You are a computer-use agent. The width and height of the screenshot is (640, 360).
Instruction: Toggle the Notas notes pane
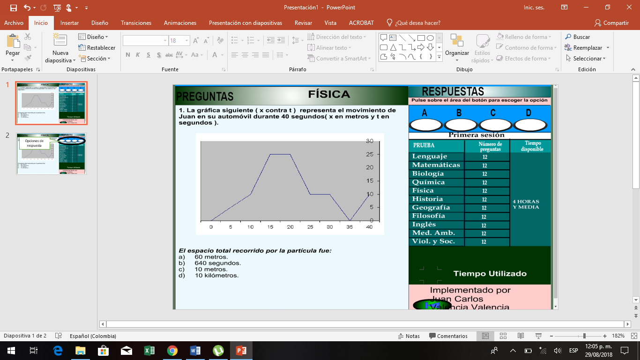pyautogui.click(x=409, y=336)
